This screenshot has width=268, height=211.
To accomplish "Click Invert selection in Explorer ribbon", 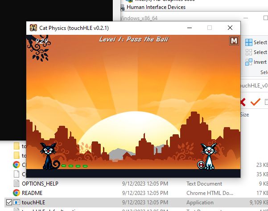I will tap(256, 62).
